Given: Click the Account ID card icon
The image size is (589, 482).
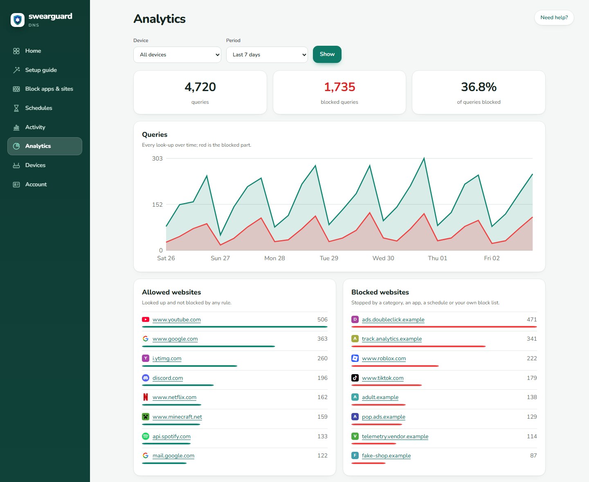Looking at the screenshot, I should point(16,185).
